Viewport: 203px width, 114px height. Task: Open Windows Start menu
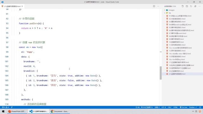click(x=3, y=111)
